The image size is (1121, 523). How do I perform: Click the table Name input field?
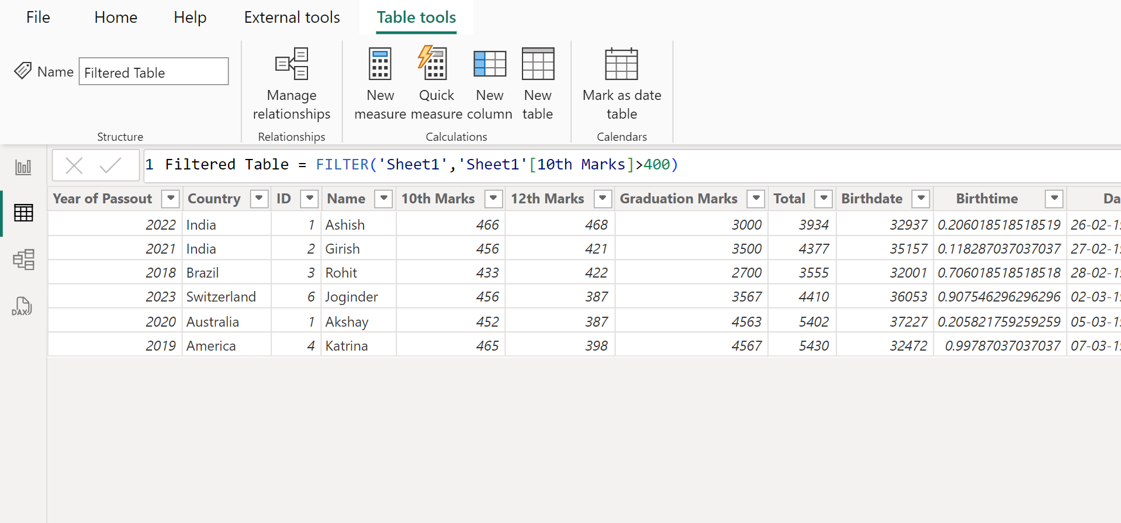pos(153,72)
